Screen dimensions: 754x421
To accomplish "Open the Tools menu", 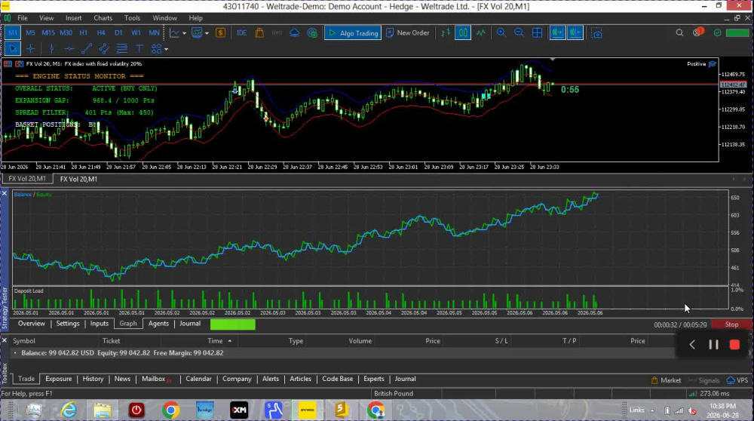I will point(132,18).
